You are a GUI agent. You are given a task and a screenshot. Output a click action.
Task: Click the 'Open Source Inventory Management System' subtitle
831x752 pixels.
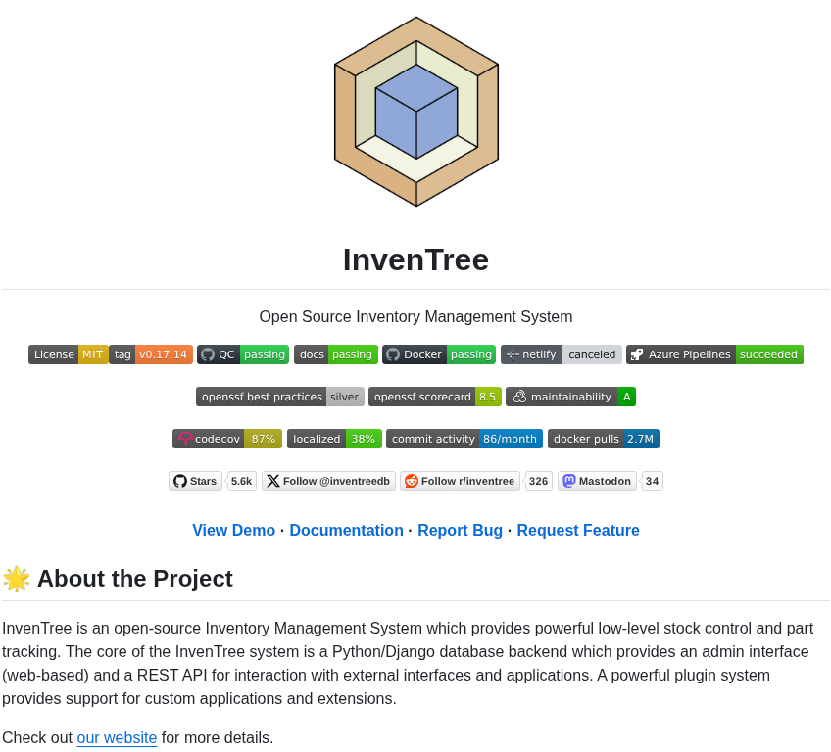(416, 316)
